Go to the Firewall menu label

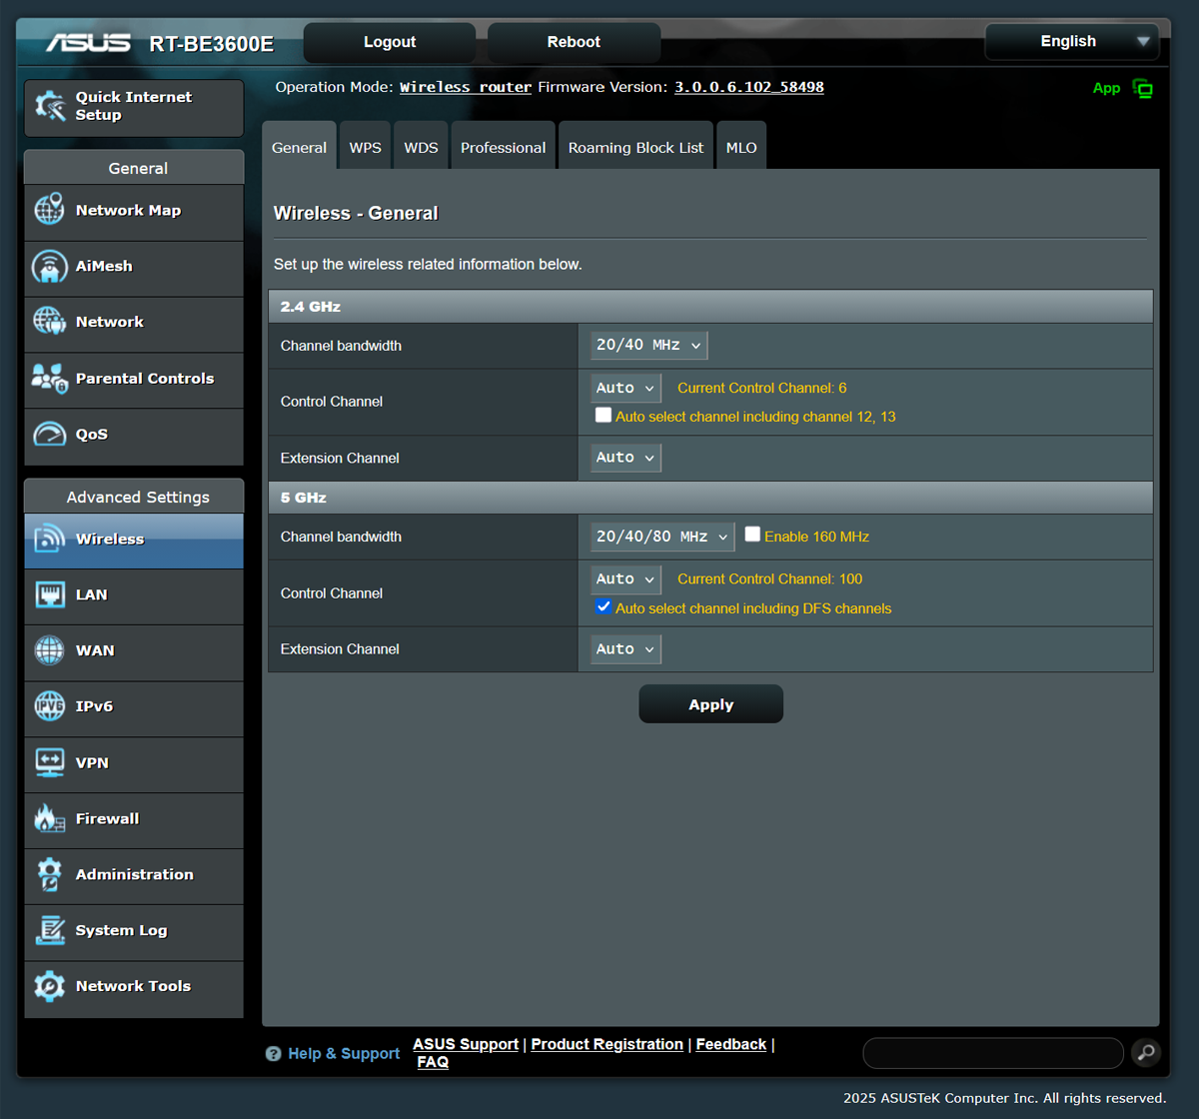(107, 818)
